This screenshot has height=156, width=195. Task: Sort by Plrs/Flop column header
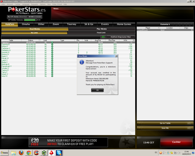(112, 40)
